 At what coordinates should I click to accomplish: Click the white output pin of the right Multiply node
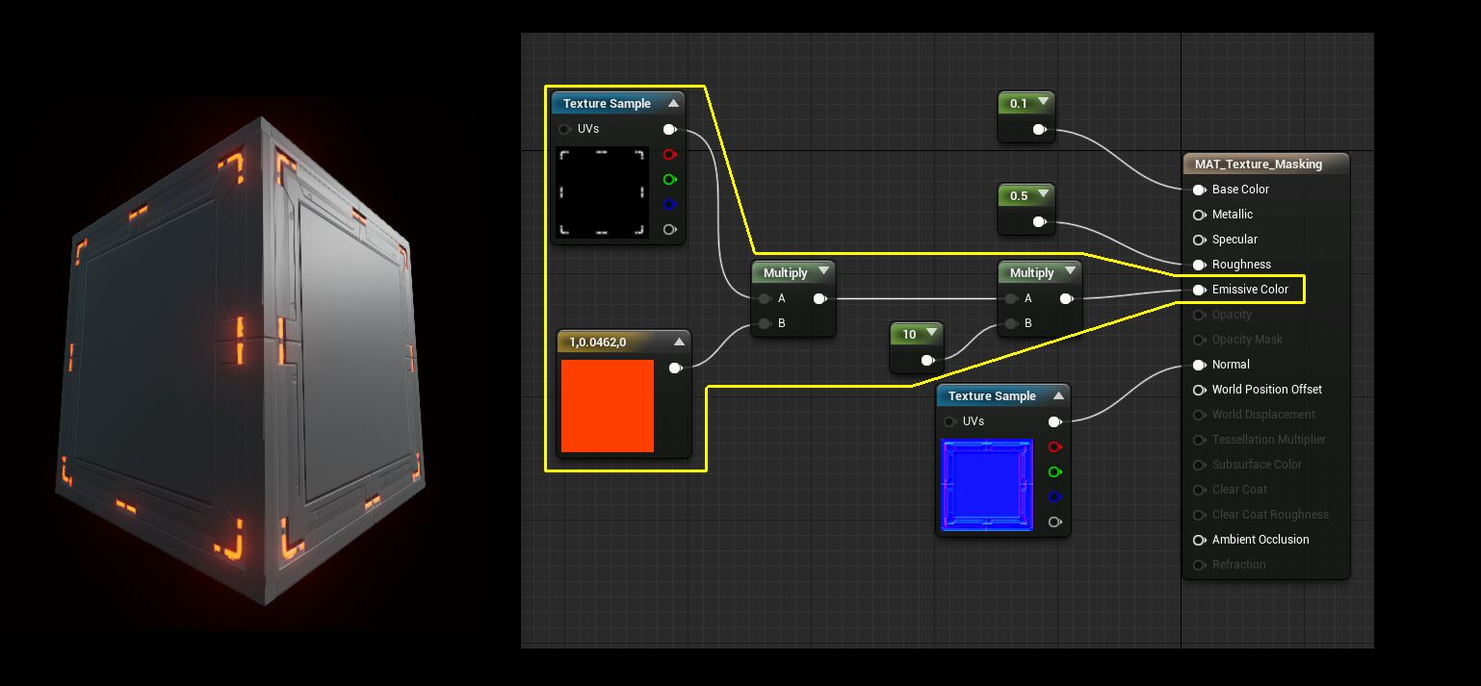click(1066, 298)
